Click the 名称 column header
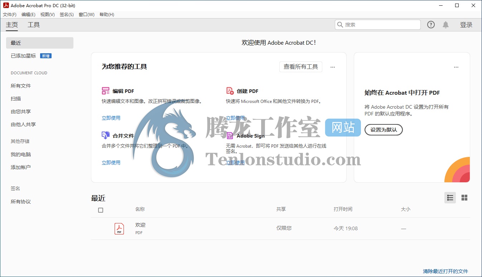The width and height of the screenshot is (482, 277). point(140,209)
